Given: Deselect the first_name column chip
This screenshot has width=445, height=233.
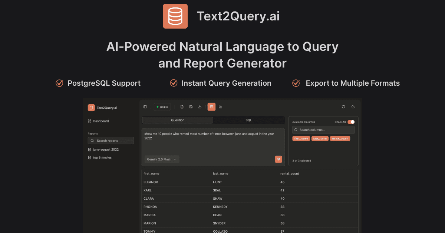Looking at the screenshot, I should click(x=301, y=138).
